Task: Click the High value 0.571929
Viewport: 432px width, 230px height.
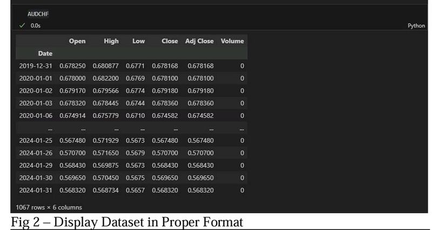Action: 105,140
